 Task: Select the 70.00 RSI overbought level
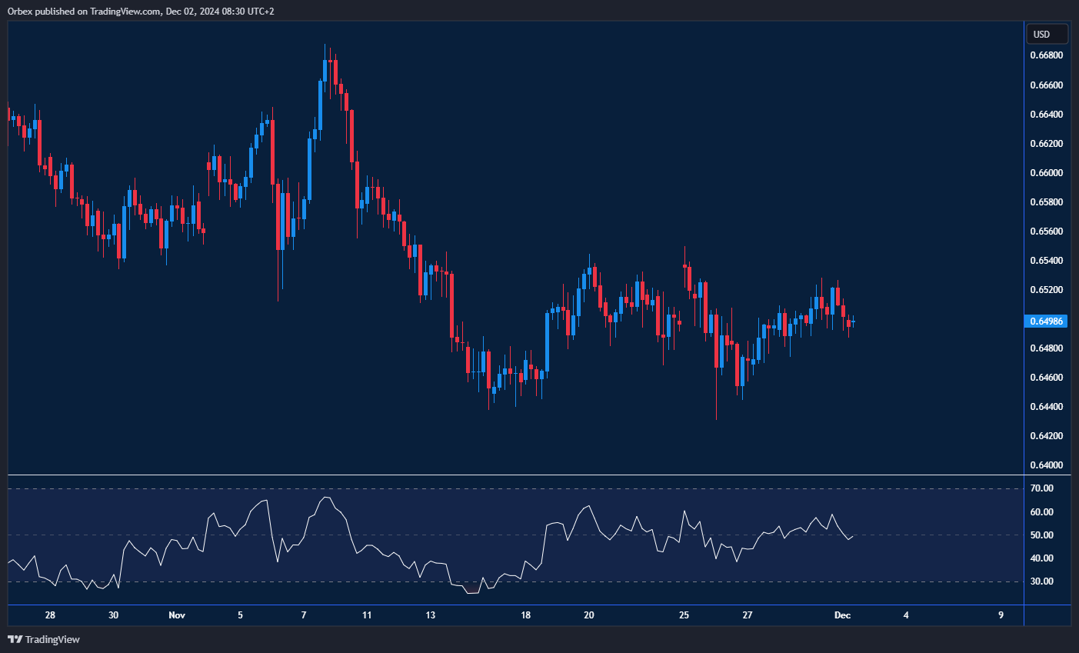(1042, 488)
